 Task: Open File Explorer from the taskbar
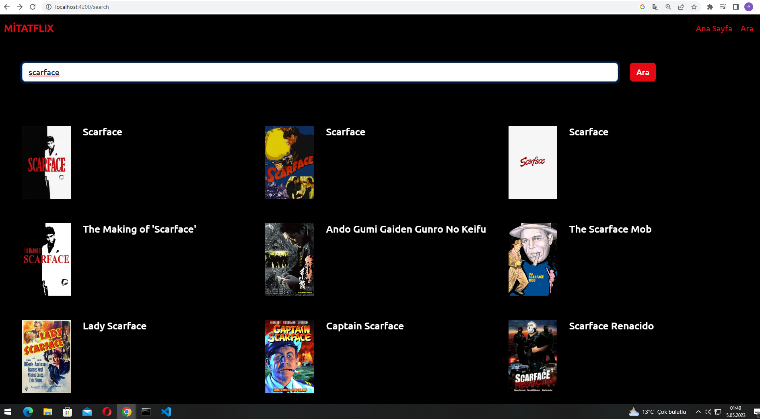[47, 411]
